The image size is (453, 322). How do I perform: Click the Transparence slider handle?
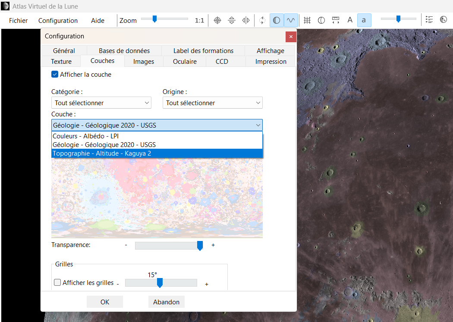pyautogui.click(x=200, y=246)
